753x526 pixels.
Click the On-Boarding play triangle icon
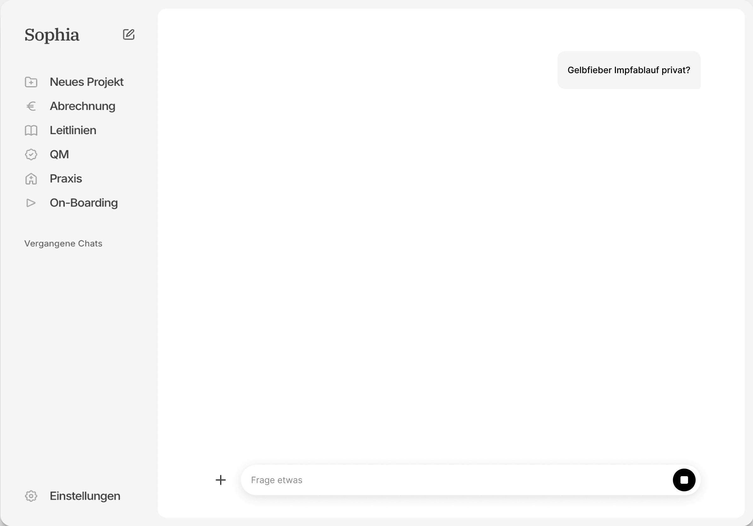point(31,203)
